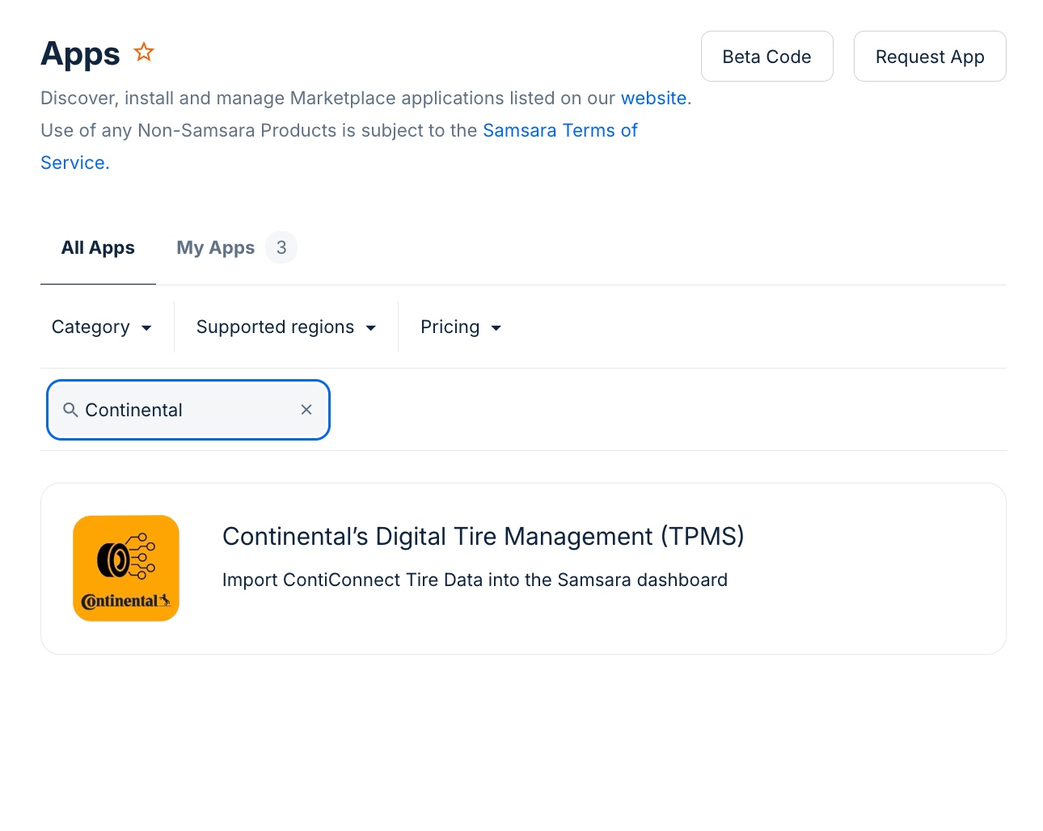Click the Request App button

(930, 57)
